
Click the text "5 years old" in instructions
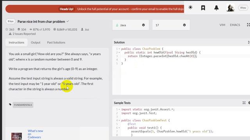tap(71, 84)
